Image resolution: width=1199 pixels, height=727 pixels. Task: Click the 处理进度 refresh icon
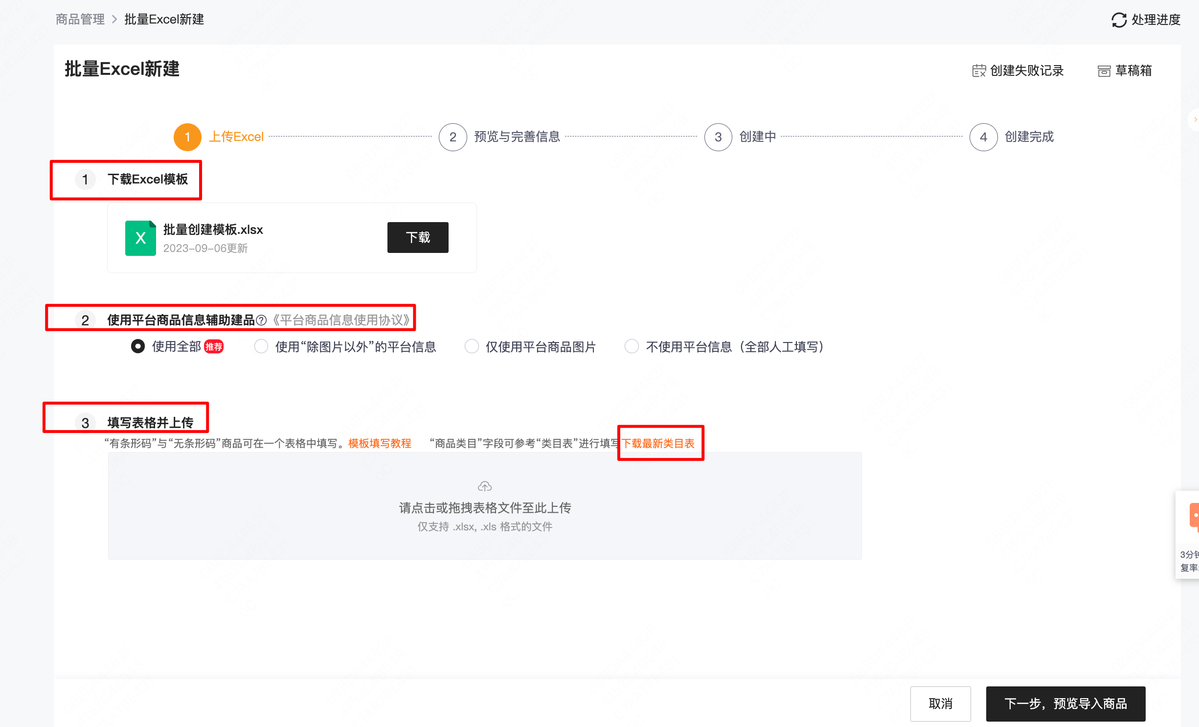coord(1119,20)
